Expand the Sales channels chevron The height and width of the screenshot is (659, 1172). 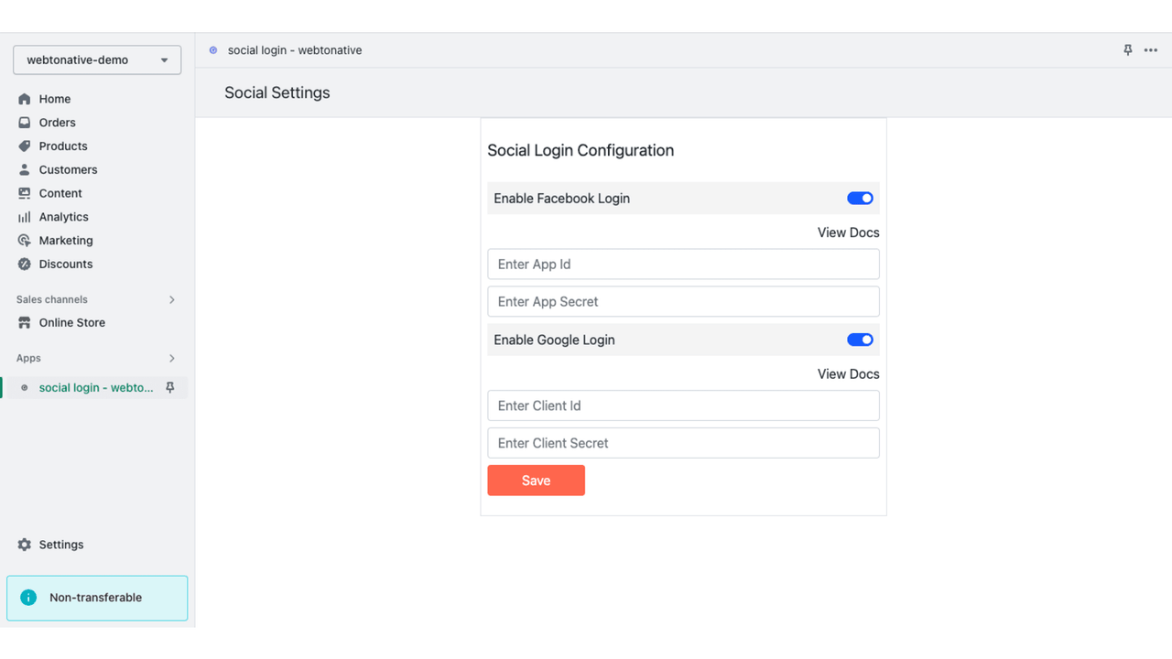[172, 300]
